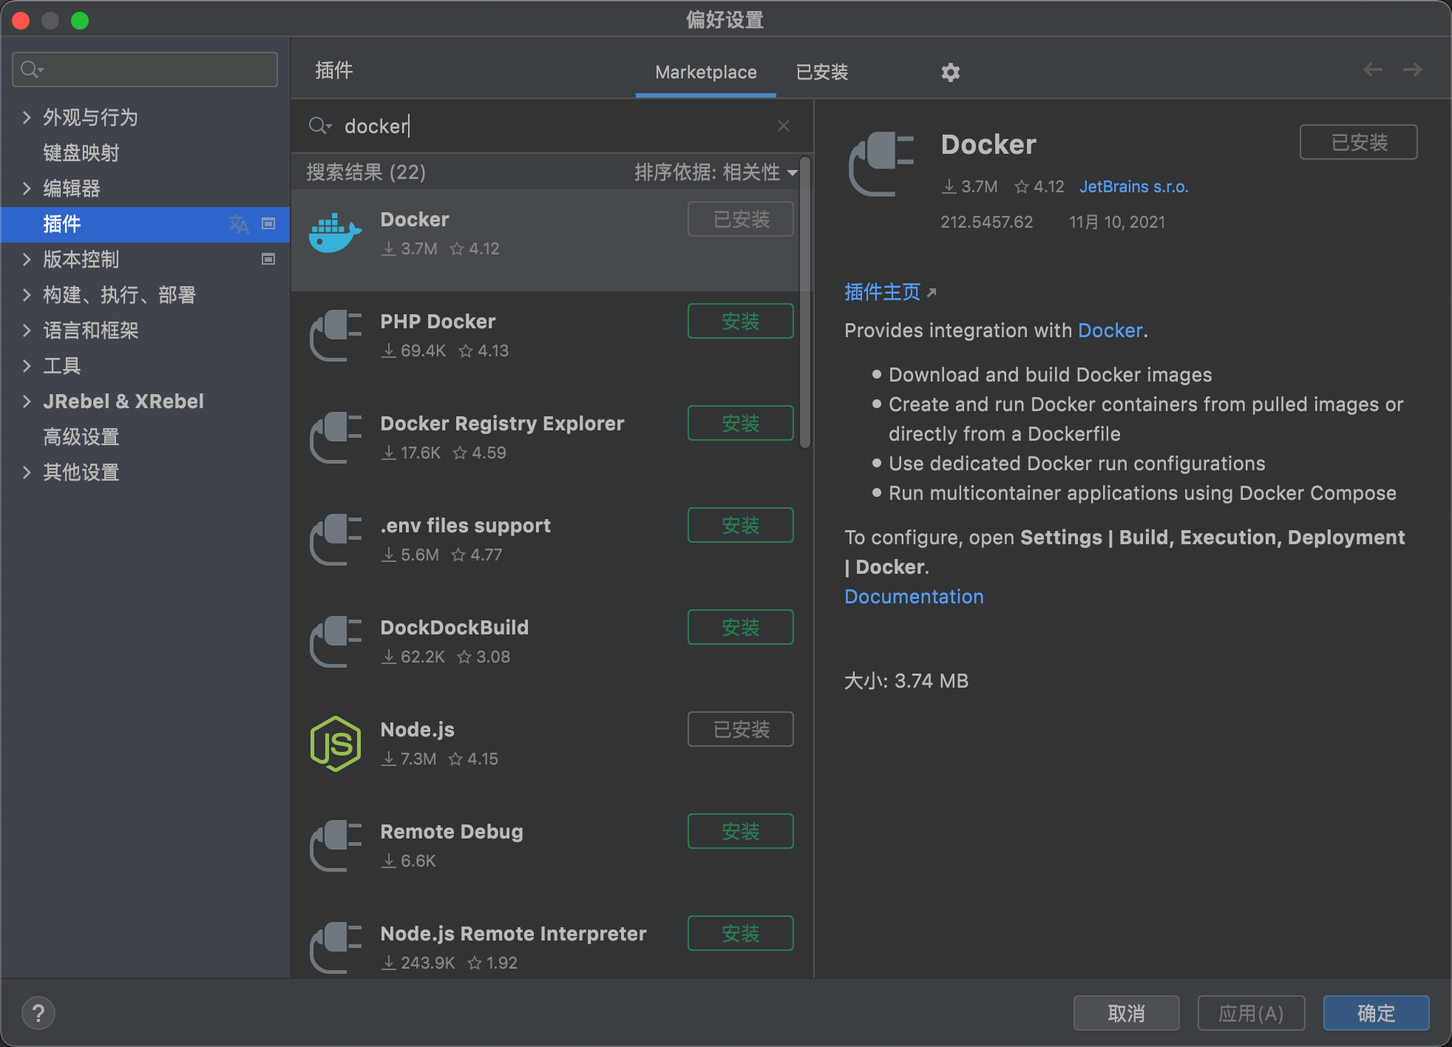Select 键盘映射 in the settings tree
This screenshot has height=1047, width=1452.
(x=81, y=153)
